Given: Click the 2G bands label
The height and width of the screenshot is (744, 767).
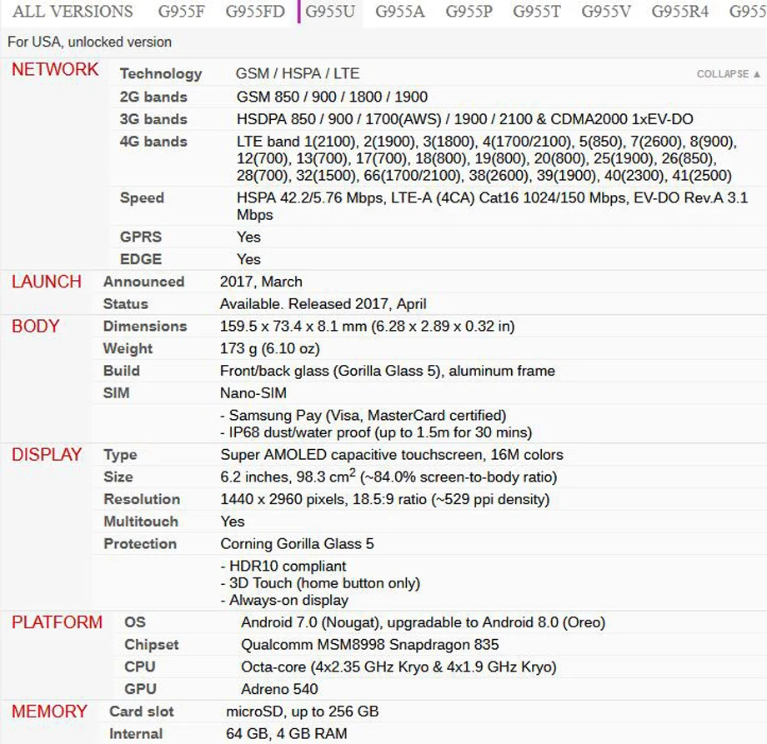Looking at the screenshot, I should tap(153, 97).
